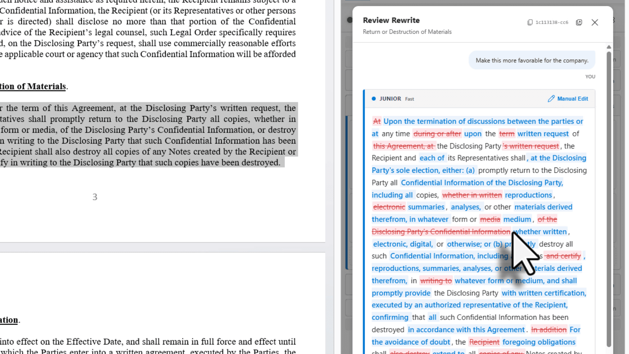Click the Review Rewrite title
The width and height of the screenshot is (629, 354).
(x=391, y=20)
